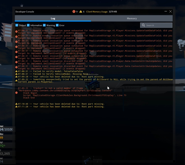Click the magnifying glass search icon
The height and width of the screenshot is (165, 185).
143,25
